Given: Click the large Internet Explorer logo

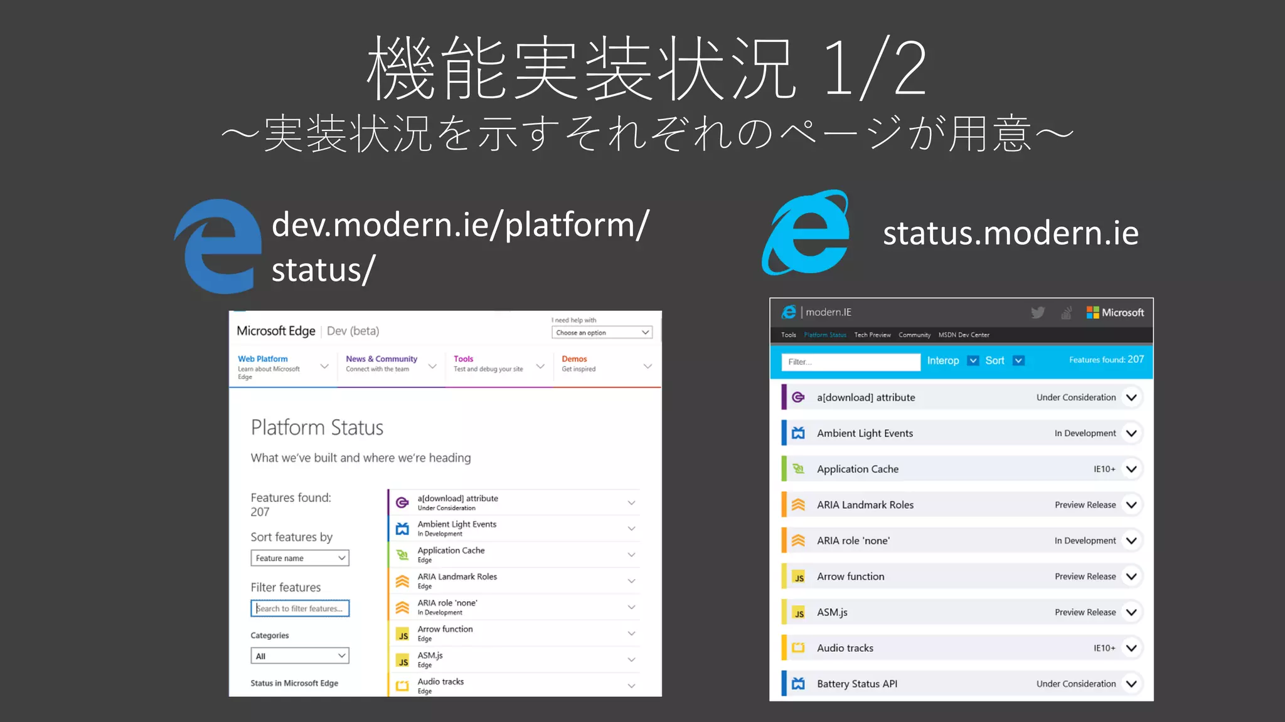Looking at the screenshot, I should pos(806,233).
